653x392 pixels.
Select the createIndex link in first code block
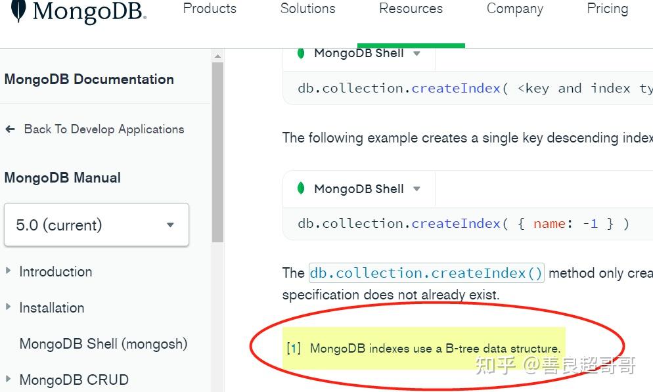coord(455,87)
